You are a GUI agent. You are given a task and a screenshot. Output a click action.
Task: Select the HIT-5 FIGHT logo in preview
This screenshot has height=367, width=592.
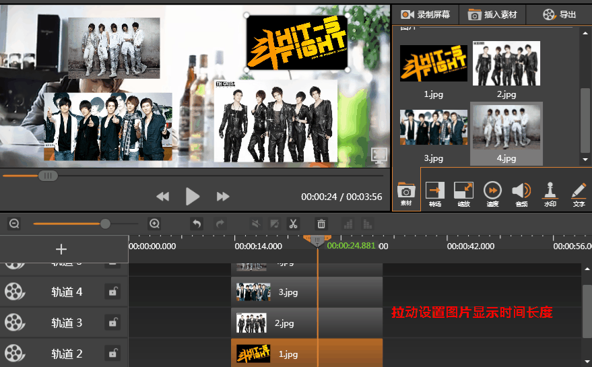click(x=297, y=42)
